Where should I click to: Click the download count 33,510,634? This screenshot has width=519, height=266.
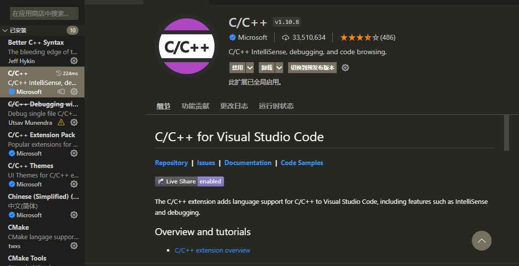click(x=309, y=37)
